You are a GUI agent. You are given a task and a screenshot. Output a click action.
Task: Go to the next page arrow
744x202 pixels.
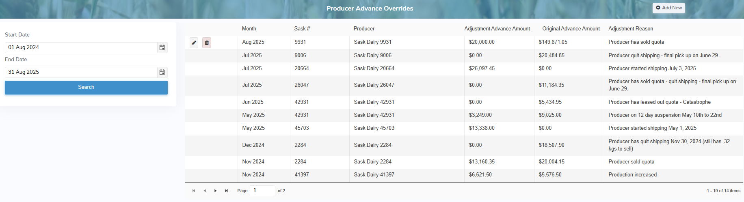pyautogui.click(x=216, y=191)
